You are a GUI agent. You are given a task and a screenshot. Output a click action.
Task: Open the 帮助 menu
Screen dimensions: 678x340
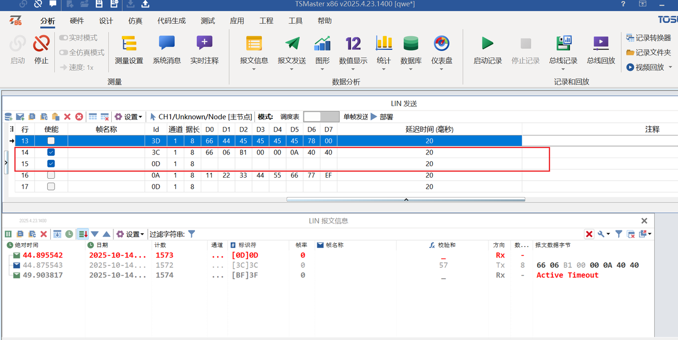click(x=325, y=21)
